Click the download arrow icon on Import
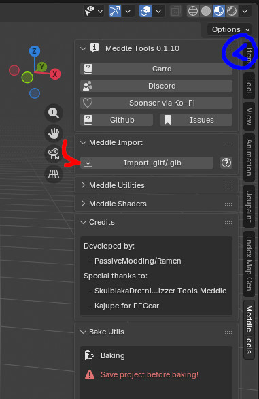The width and height of the screenshot is (259, 399). 88,163
